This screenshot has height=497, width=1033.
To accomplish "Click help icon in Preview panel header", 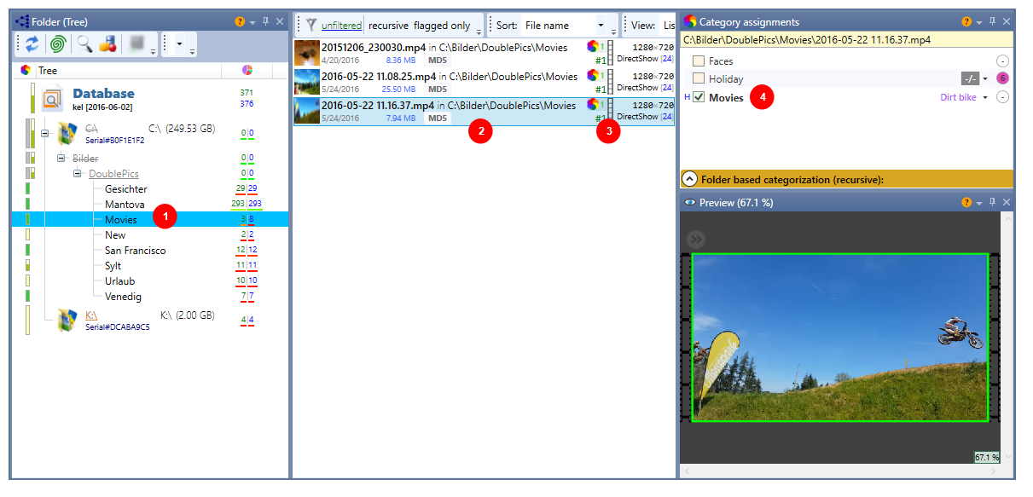I will coord(966,202).
